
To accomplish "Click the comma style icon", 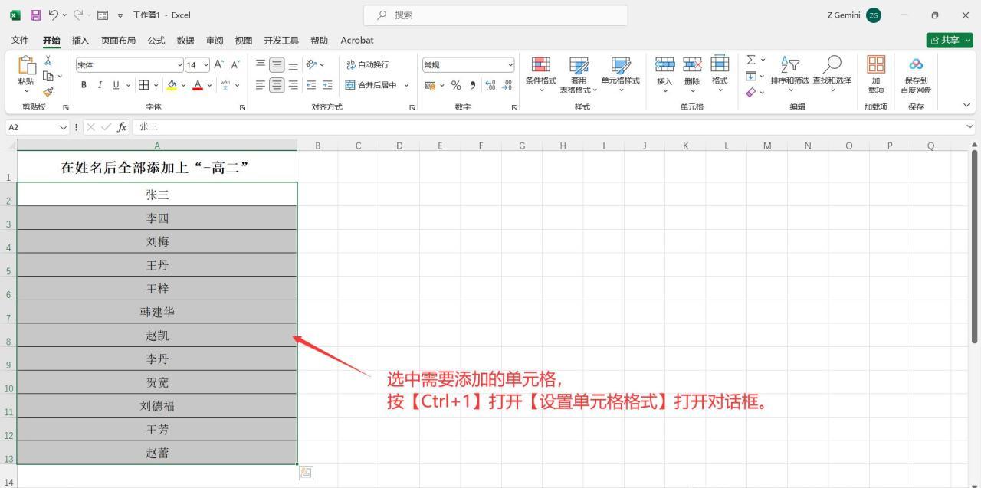I will tap(472, 85).
